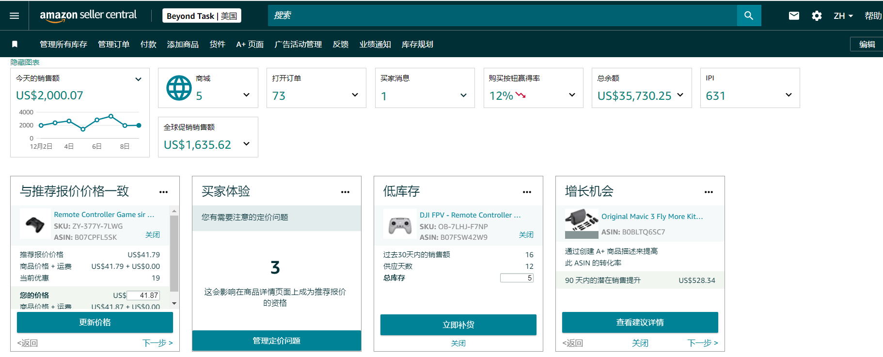The height and width of the screenshot is (357, 883).
Task: Open 广告活动管理 menu item
Action: pyautogui.click(x=298, y=44)
